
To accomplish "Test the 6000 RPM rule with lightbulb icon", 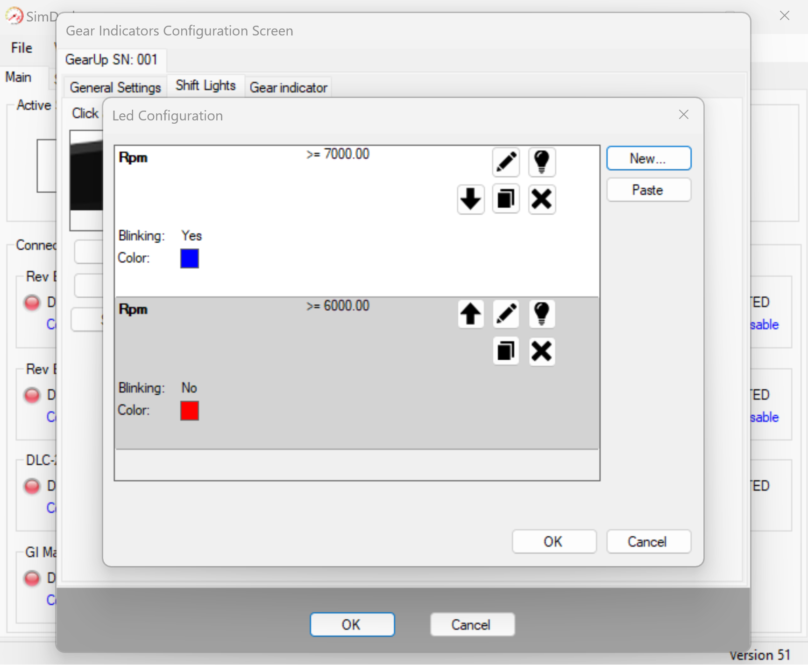I will [542, 314].
